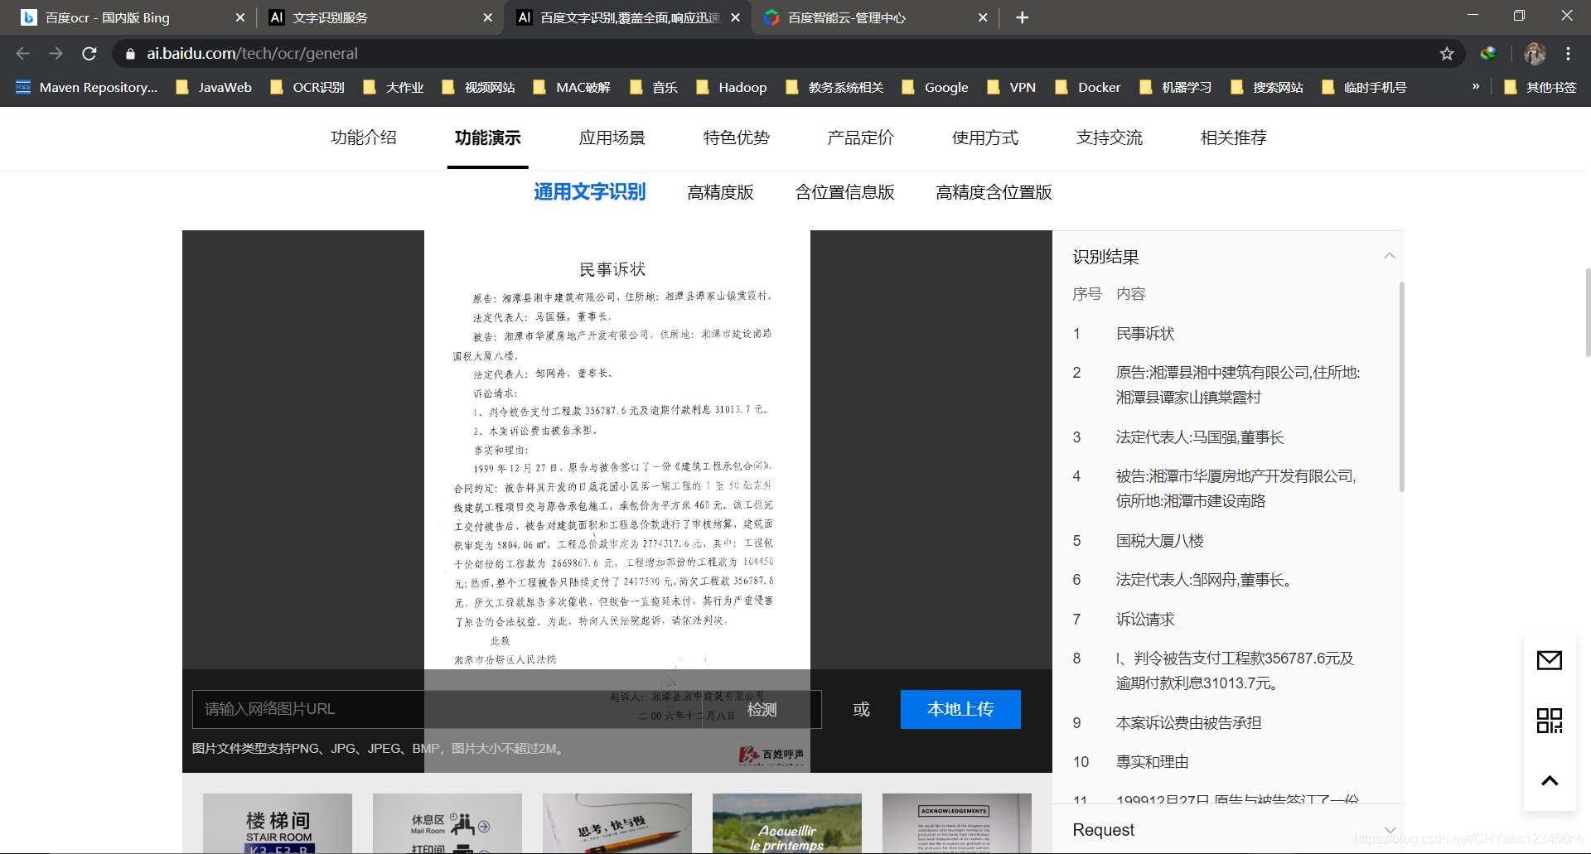Open the 机器学习 bookmark folder

coord(1175,87)
